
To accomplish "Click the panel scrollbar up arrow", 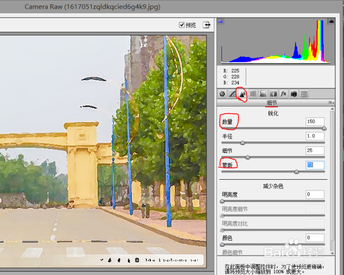I will pyautogui.click(x=332, y=109).
